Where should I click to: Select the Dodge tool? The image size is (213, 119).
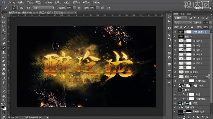click(4, 74)
